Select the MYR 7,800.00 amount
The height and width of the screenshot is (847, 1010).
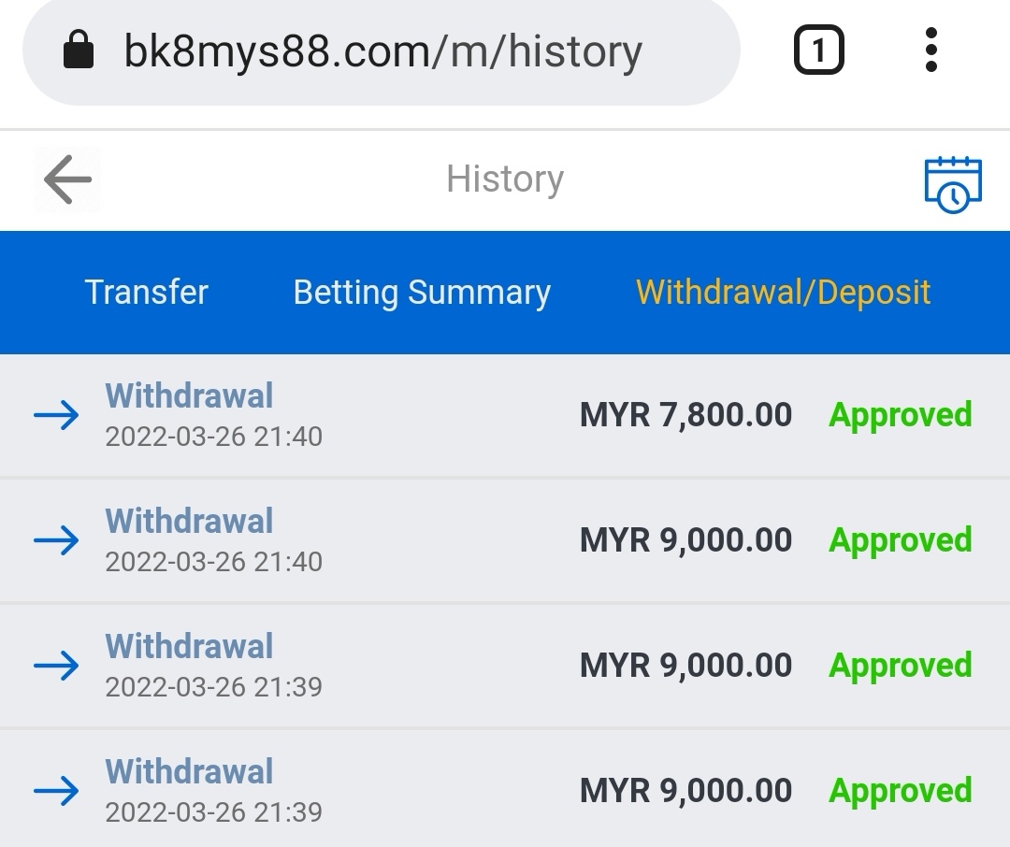pos(685,415)
